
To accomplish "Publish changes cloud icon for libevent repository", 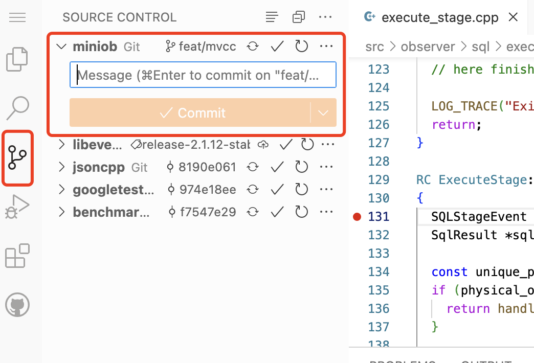I will click(x=262, y=145).
